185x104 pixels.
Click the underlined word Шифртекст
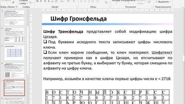[x=162, y=52]
